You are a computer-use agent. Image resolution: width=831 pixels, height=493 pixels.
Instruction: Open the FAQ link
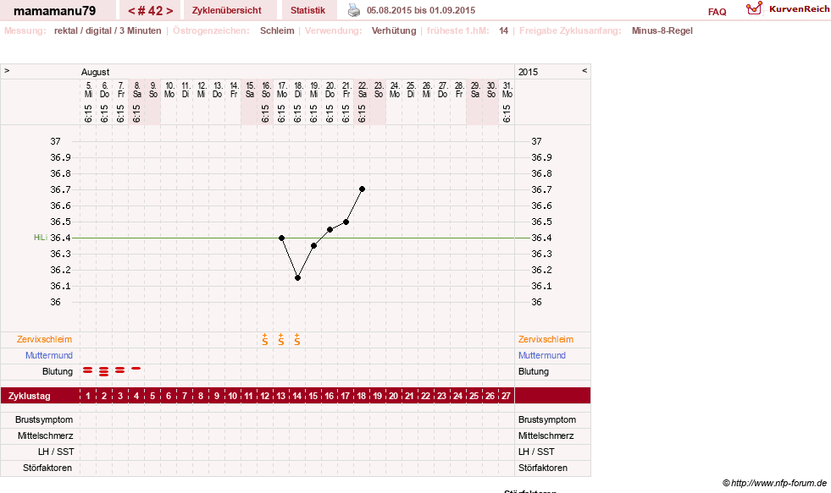pyautogui.click(x=717, y=12)
